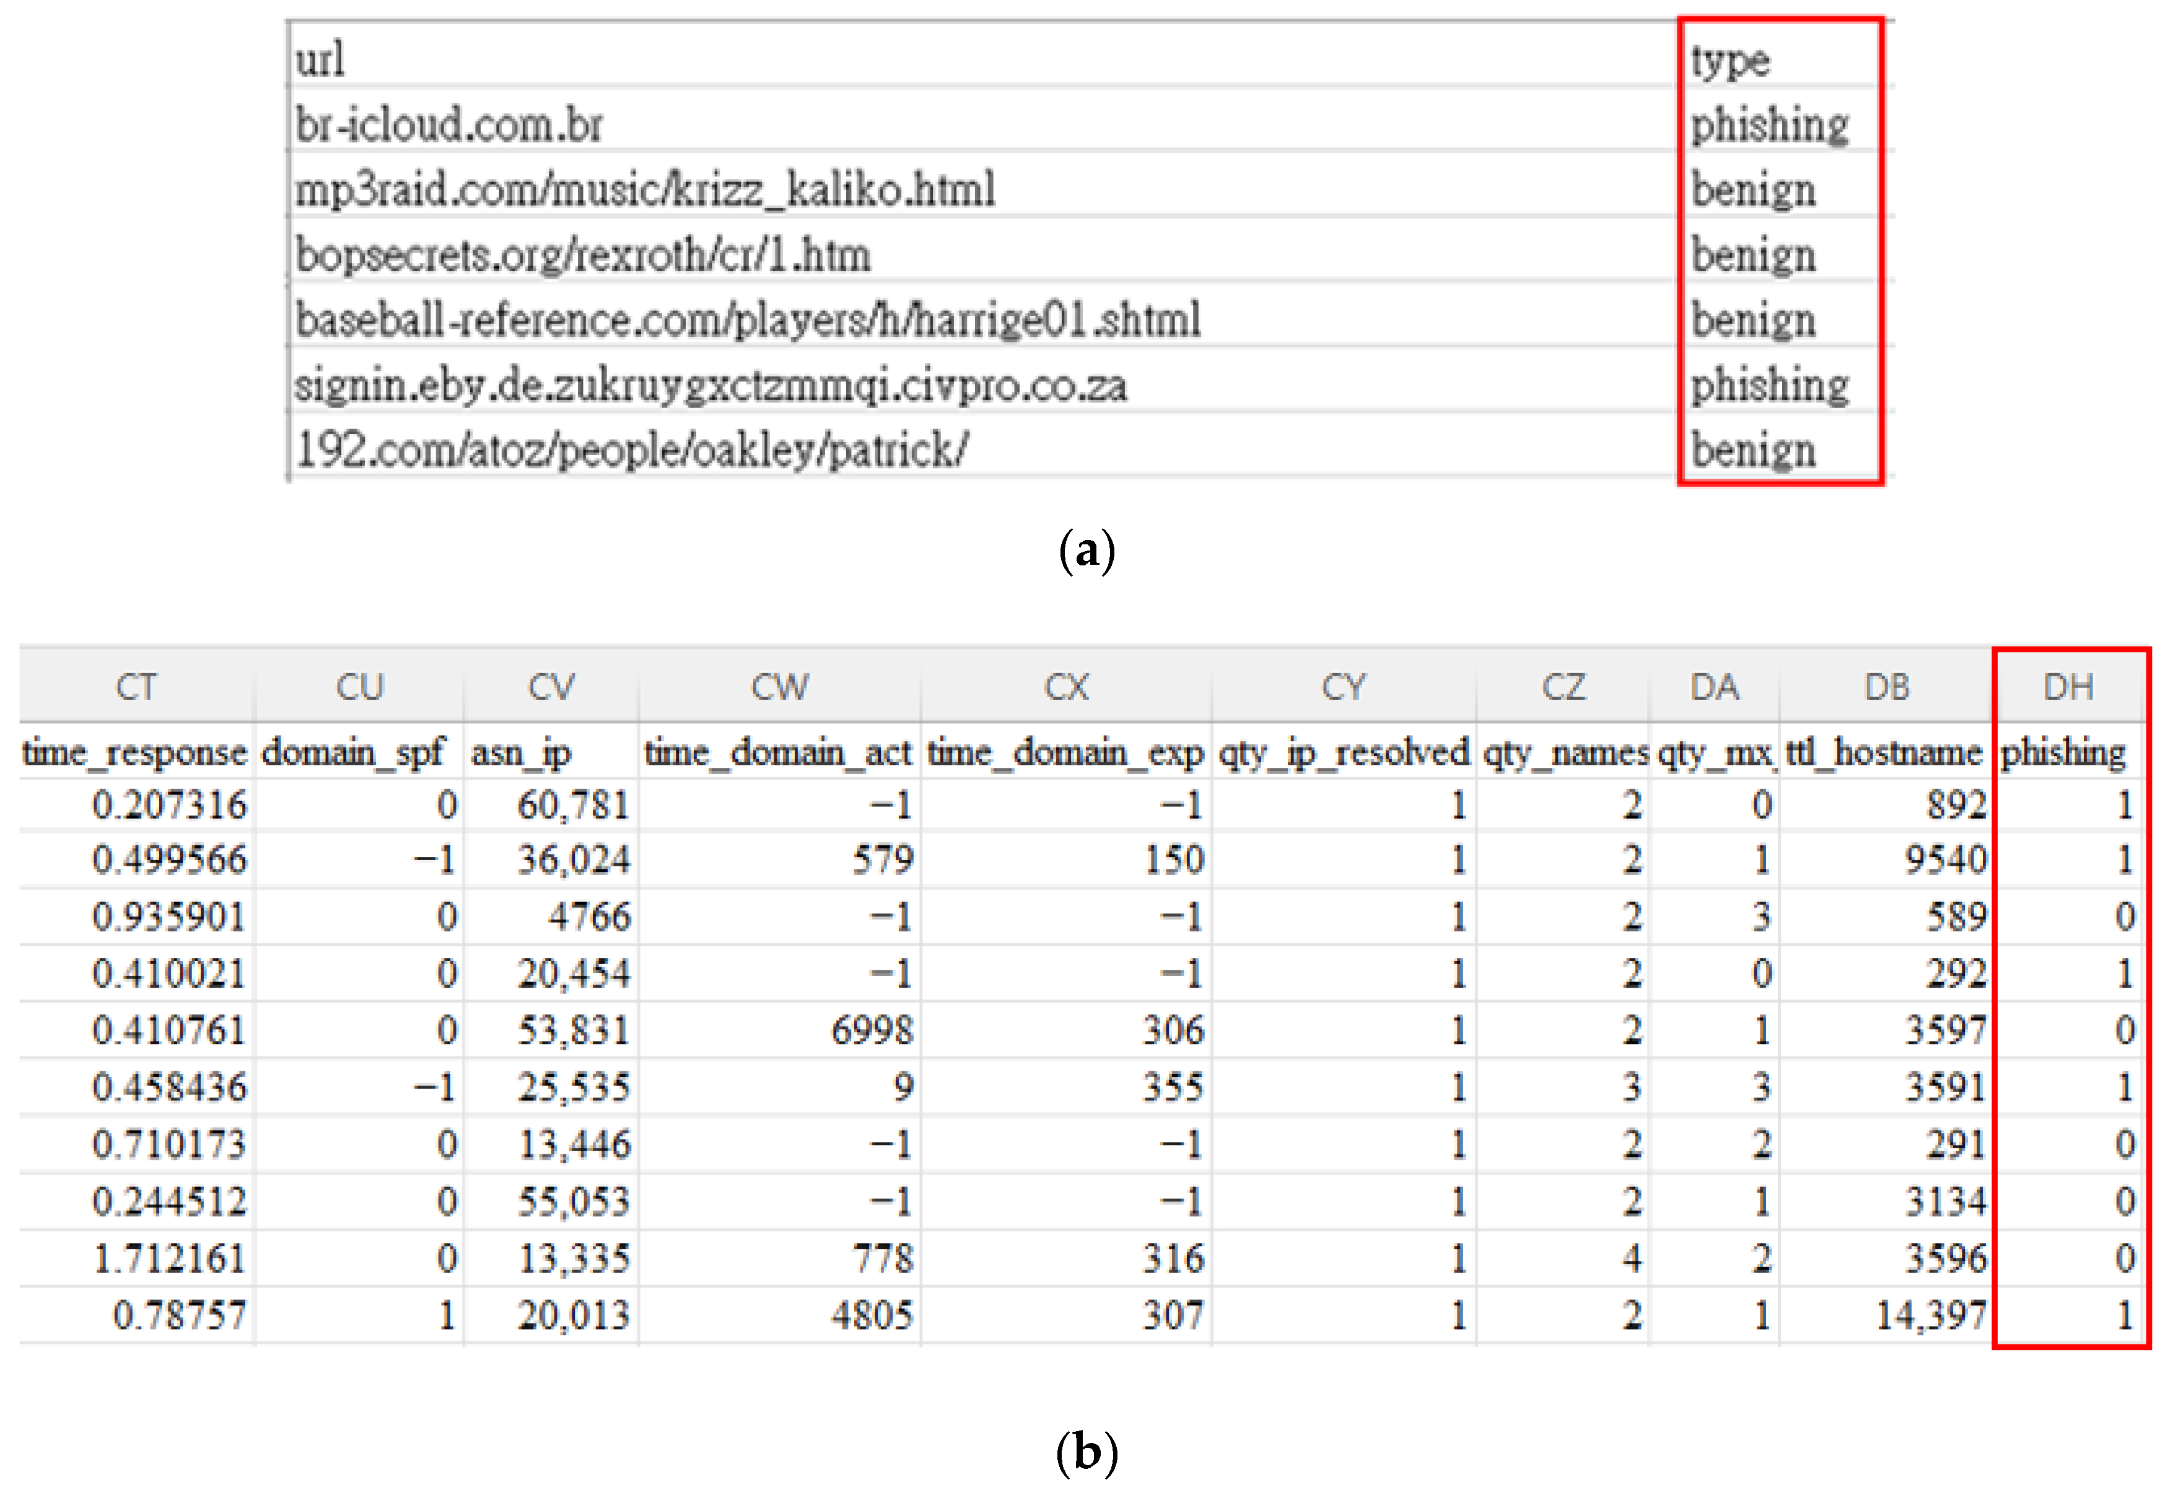Screen dimensions: 2173x1498
Task: Select column header CZ
Action: pyautogui.click(x=1562, y=688)
